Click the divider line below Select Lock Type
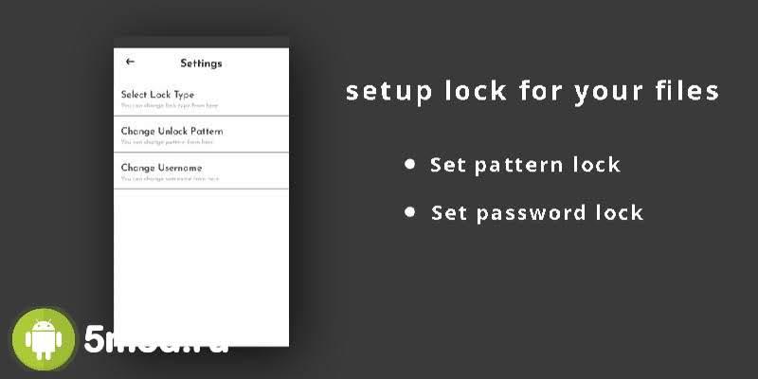 [x=201, y=116]
